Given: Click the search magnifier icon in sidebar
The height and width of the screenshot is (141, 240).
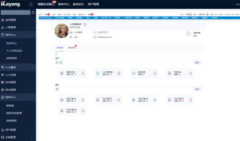Looking at the screenshot, I should [x=33, y=12].
